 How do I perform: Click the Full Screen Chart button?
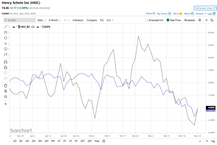click(205, 8)
